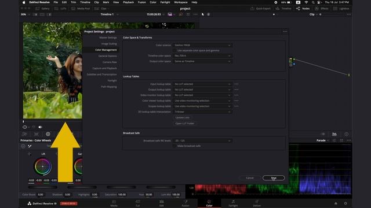This screenshot has height=208, width=371.
Task: Open the Fairlight menu in menu bar
Action: (x=165, y=2)
